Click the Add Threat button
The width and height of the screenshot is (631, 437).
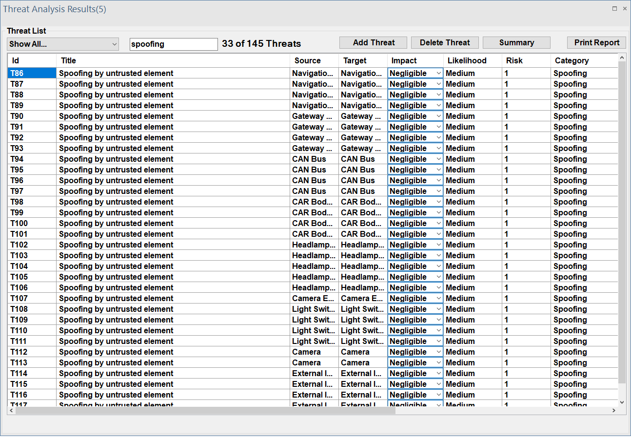(x=374, y=43)
